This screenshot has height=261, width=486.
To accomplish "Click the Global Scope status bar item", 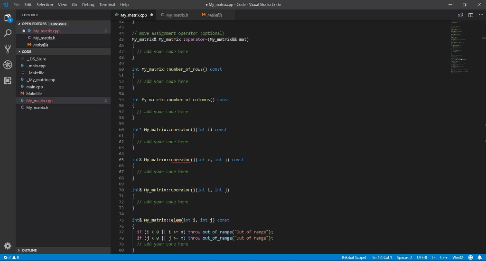I will click(x=354, y=257).
